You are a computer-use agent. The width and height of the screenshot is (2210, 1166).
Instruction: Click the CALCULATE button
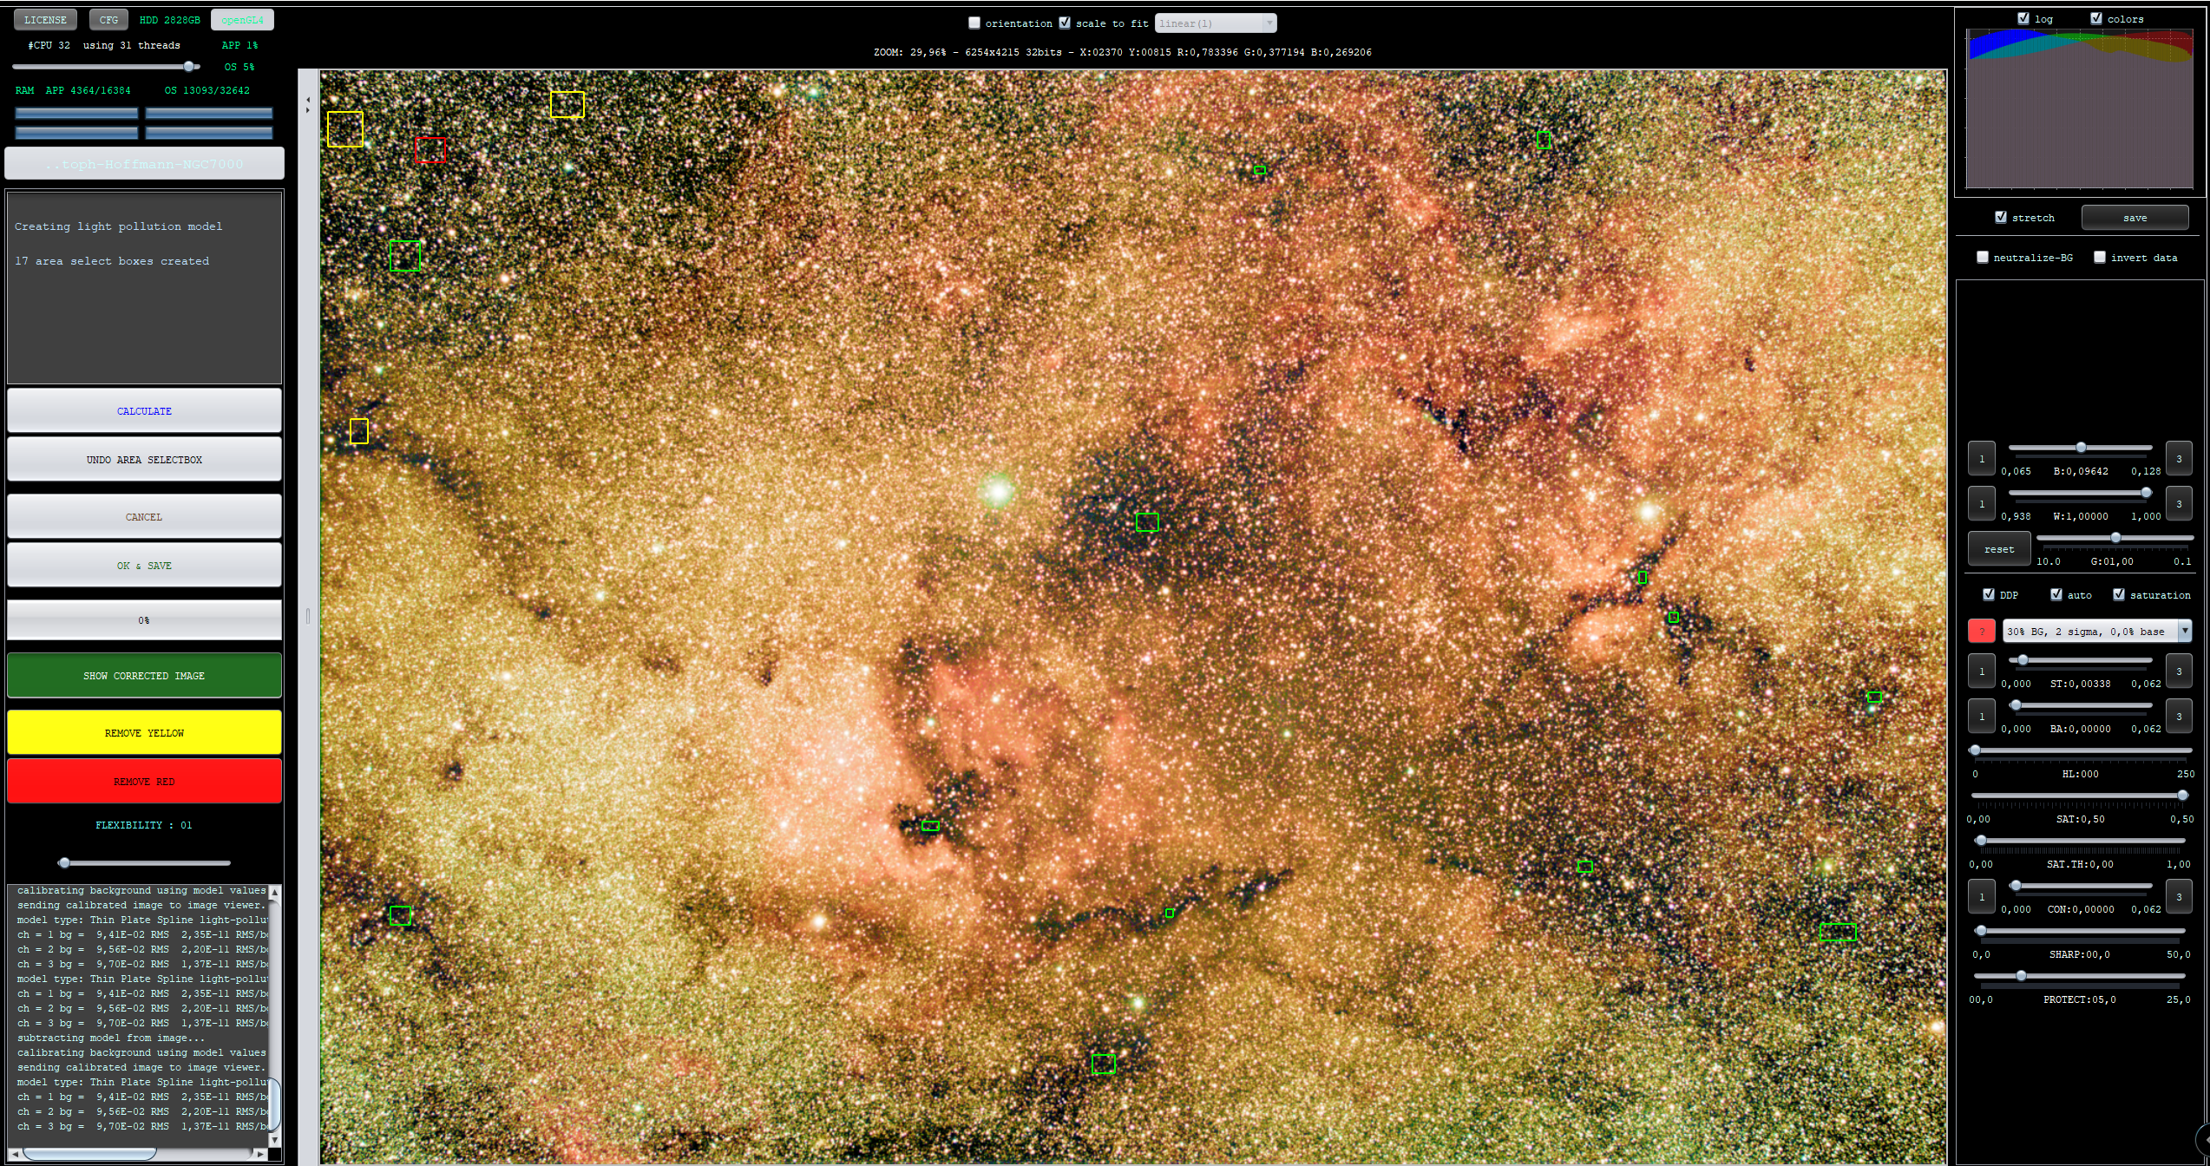144,411
